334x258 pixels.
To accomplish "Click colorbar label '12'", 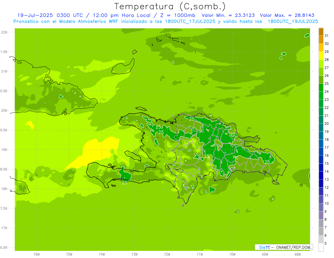I will (326, 187).
